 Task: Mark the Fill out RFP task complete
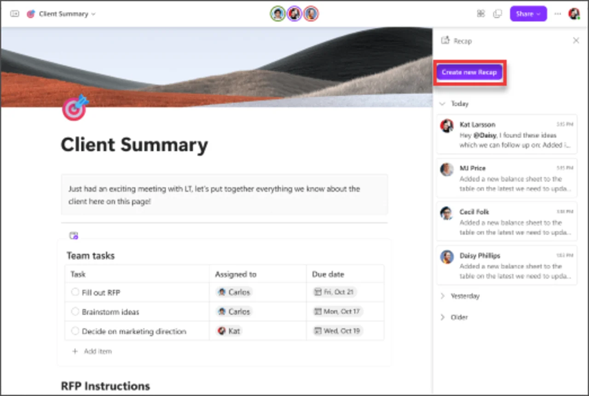75,292
